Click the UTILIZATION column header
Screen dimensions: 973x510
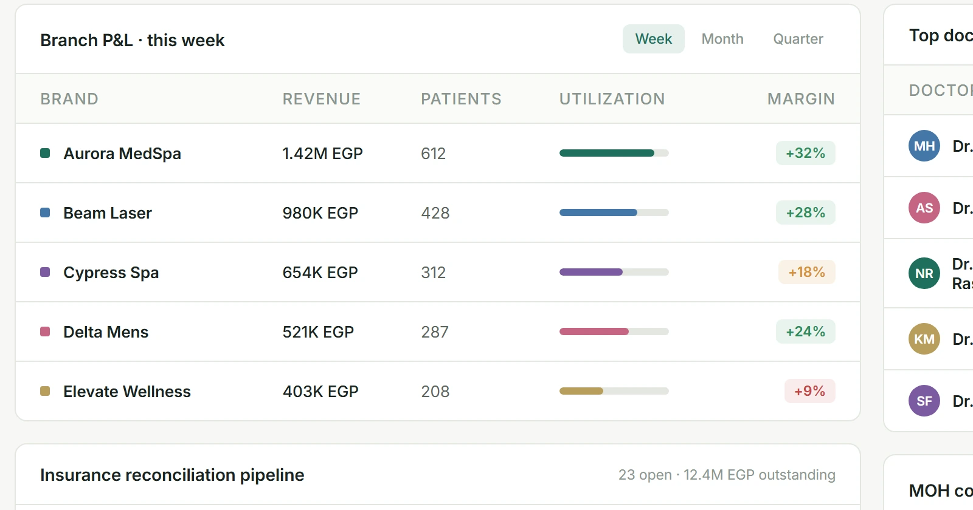tap(612, 99)
